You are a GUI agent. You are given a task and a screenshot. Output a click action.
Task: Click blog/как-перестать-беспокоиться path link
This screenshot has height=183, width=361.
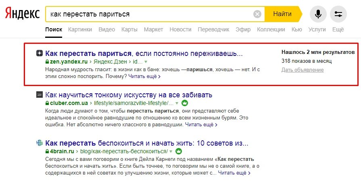[x=124, y=152]
